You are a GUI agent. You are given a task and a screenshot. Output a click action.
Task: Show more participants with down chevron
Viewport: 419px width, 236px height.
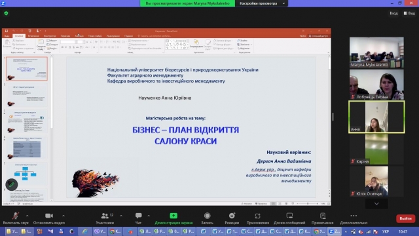(376, 204)
